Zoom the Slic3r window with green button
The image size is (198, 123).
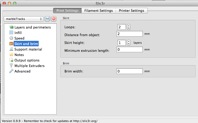click(15, 3)
